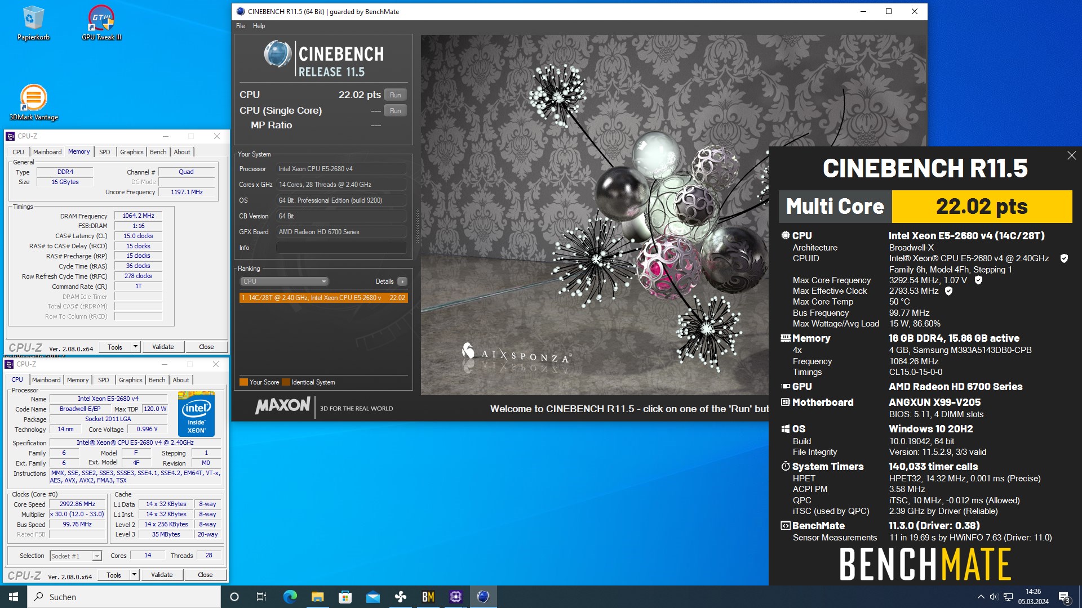Click Validate in upper CPU-Z window
The width and height of the screenshot is (1082, 608).
(163, 347)
